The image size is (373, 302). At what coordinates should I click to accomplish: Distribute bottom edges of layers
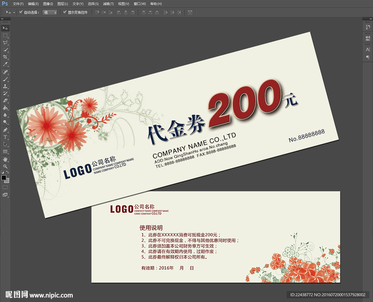pyautogui.click(x=157, y=12)
